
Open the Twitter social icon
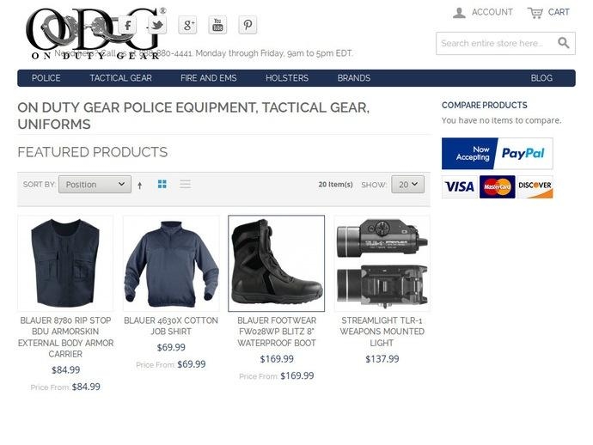point(157,25)
